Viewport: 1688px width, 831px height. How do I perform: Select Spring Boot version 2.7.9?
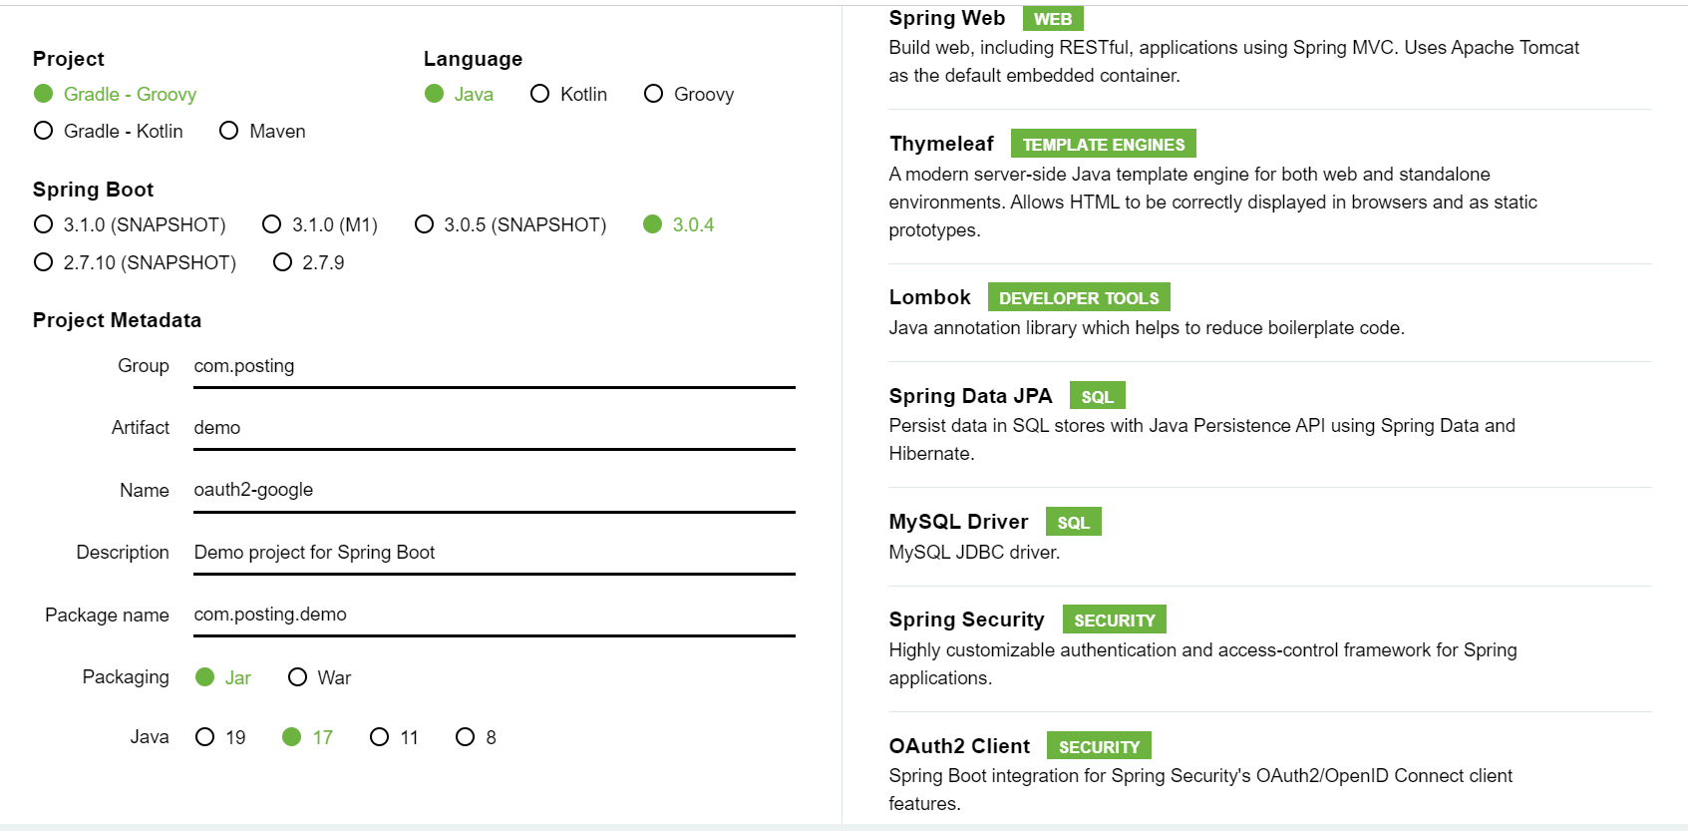309,262
